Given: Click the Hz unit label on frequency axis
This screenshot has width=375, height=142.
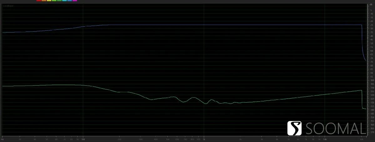Looking at the screenshot, I should 3,139.
